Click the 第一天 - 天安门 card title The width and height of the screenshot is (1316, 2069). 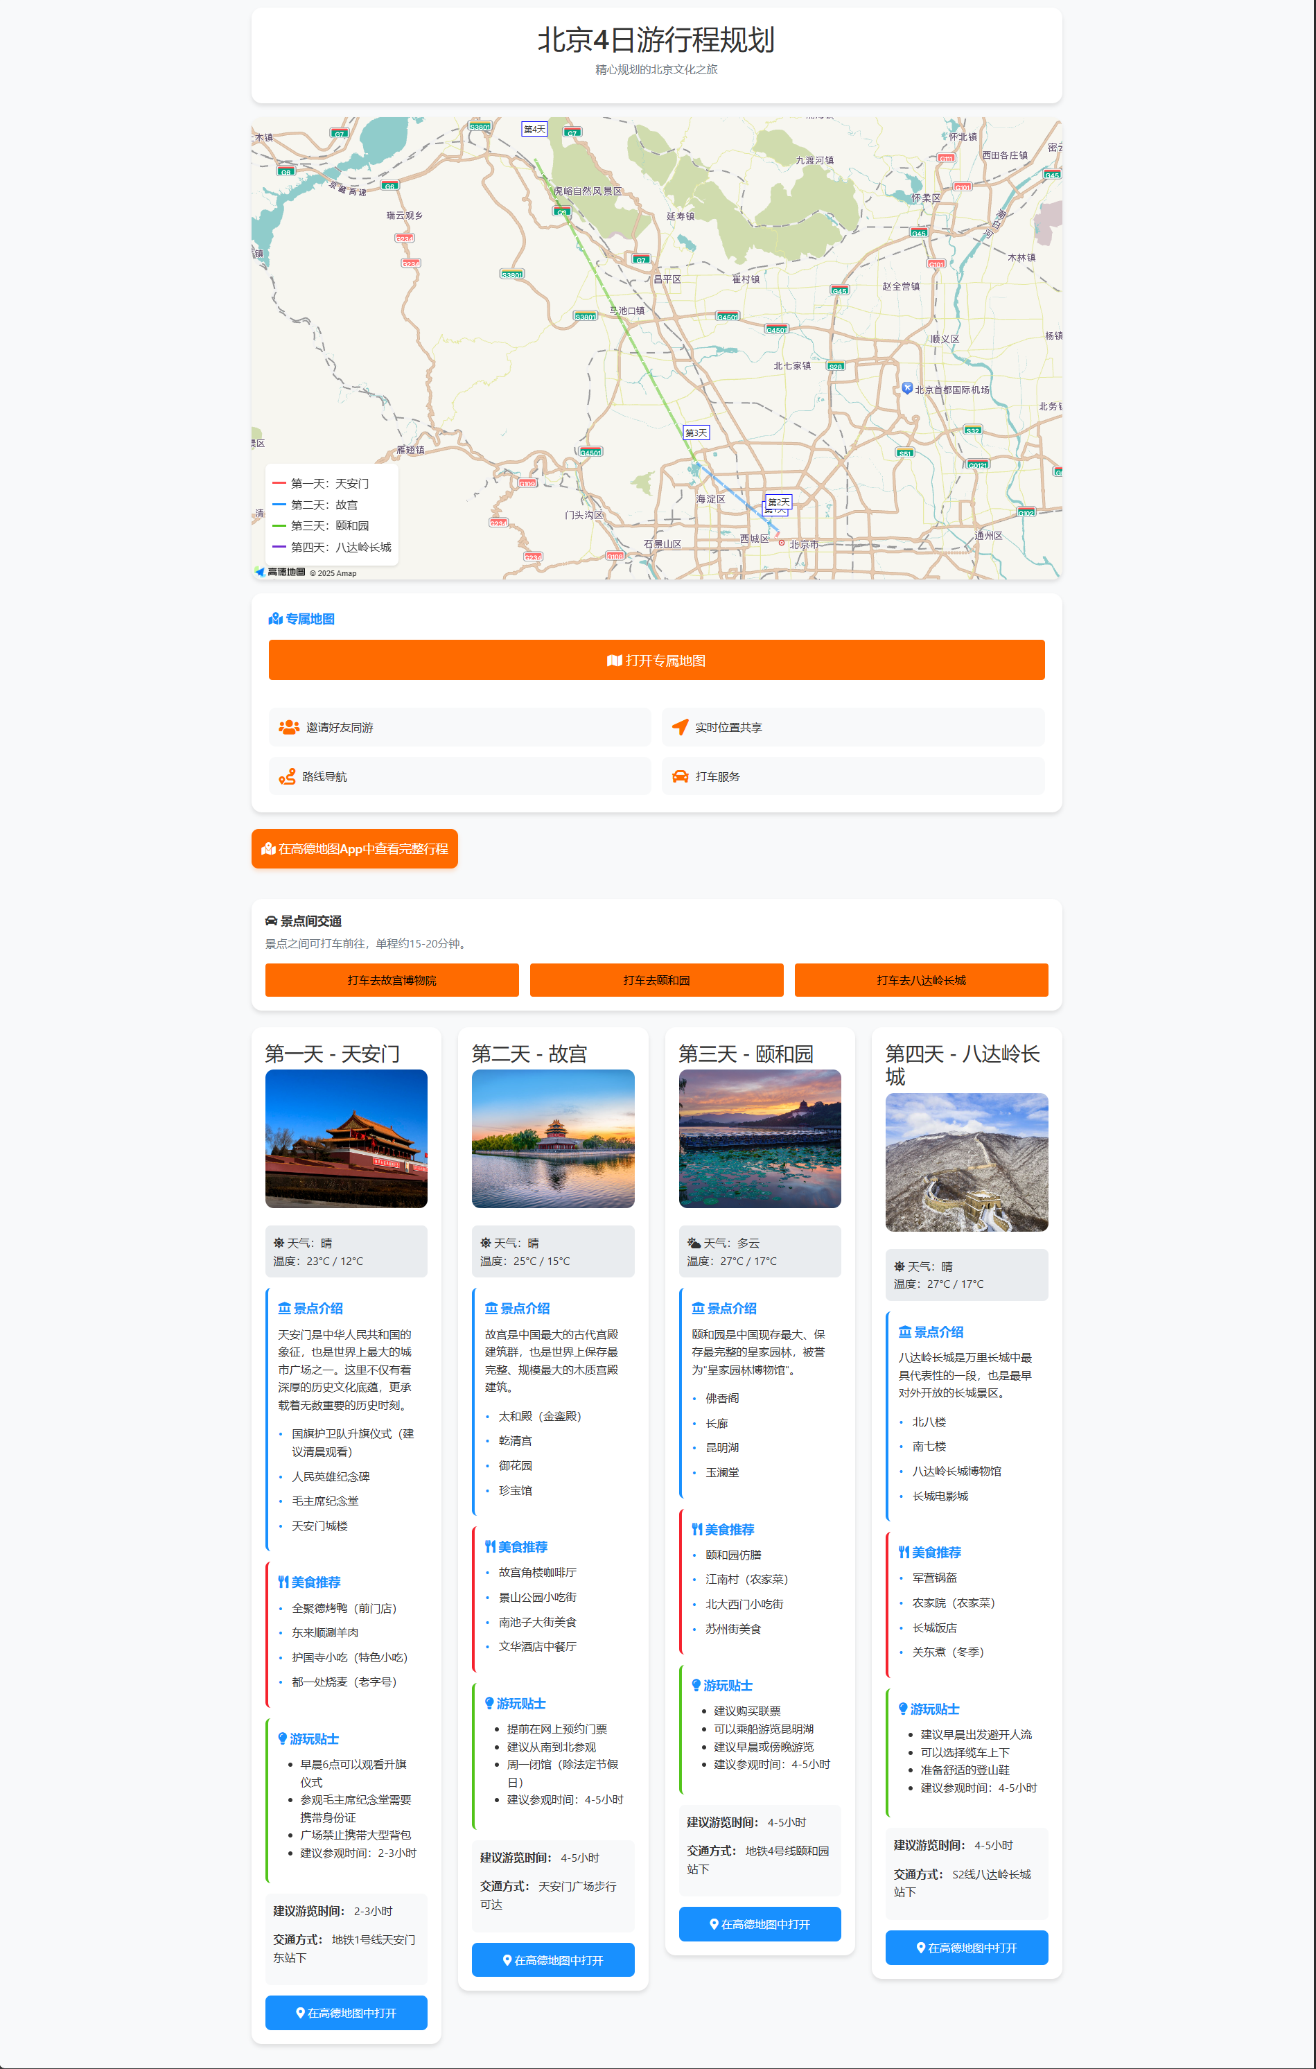(333, 1054)
